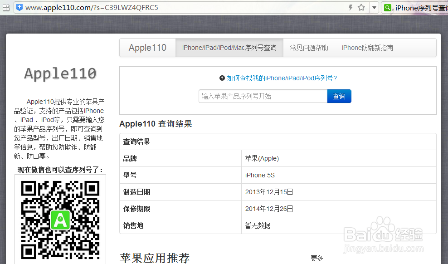Click the 品牌 row label
The image size is (448, 264).
[x=130, y=159]
